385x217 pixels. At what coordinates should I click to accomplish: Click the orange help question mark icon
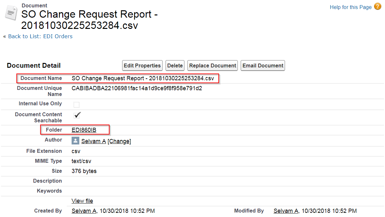click(x=378, y=7)
